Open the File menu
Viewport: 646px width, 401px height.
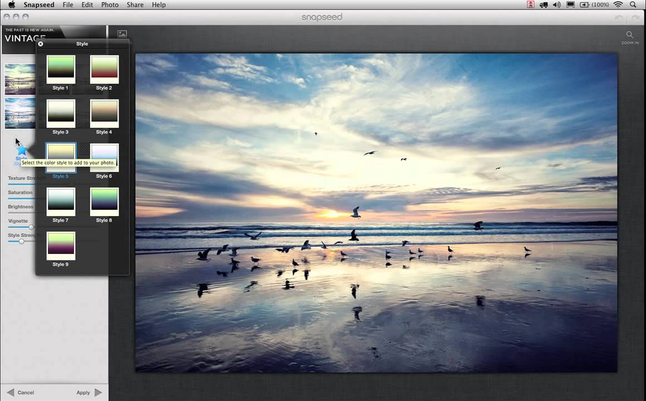click(x=67, y=5)
